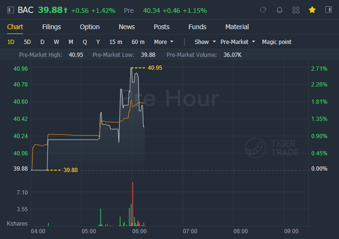
Task: Click the tallest red volume bar
Action: (x=133, y=204)
